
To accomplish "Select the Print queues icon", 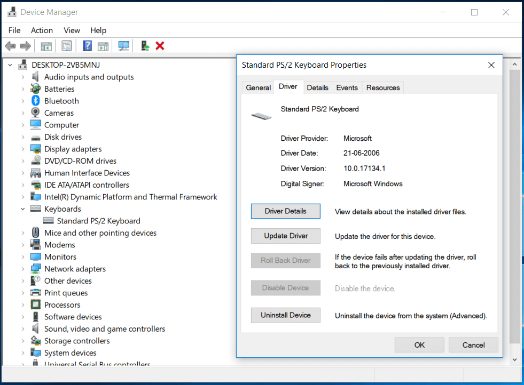I will [x=35, y=293].
